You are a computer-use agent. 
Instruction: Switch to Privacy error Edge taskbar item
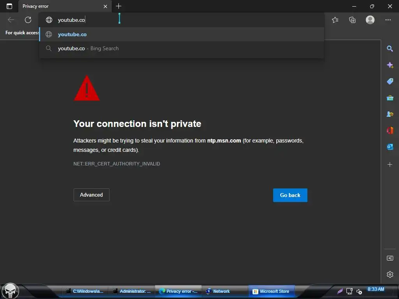(x=178, y=291)
